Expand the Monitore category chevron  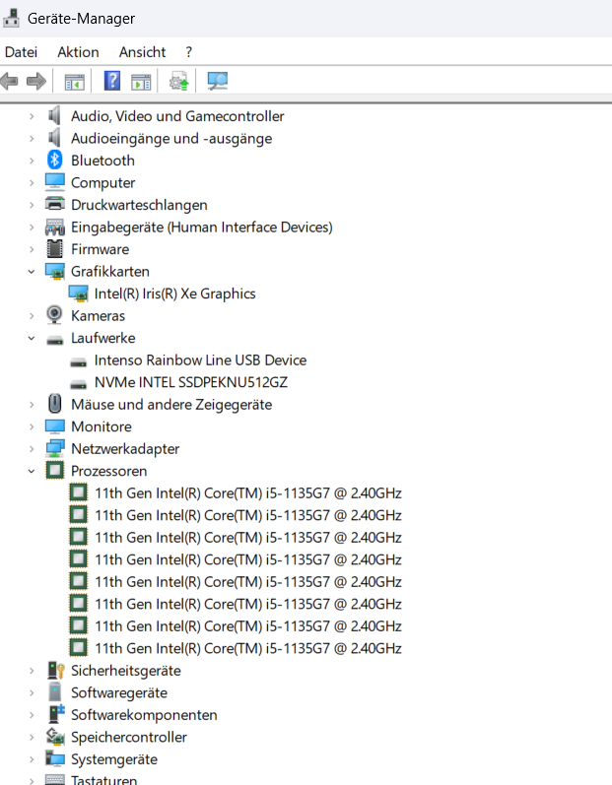[x=32, y=426]
